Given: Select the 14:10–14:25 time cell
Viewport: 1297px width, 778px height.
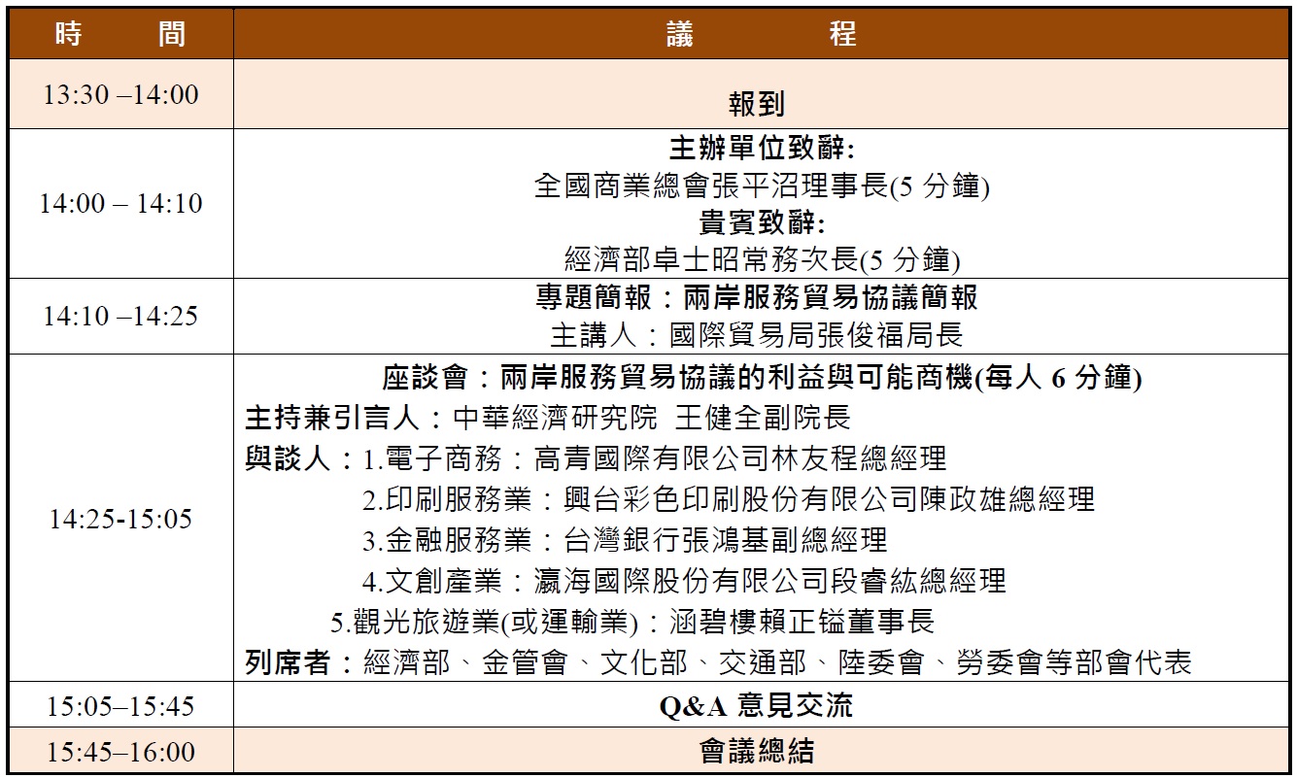Looking at the screenshot, I should pos(120,316).
